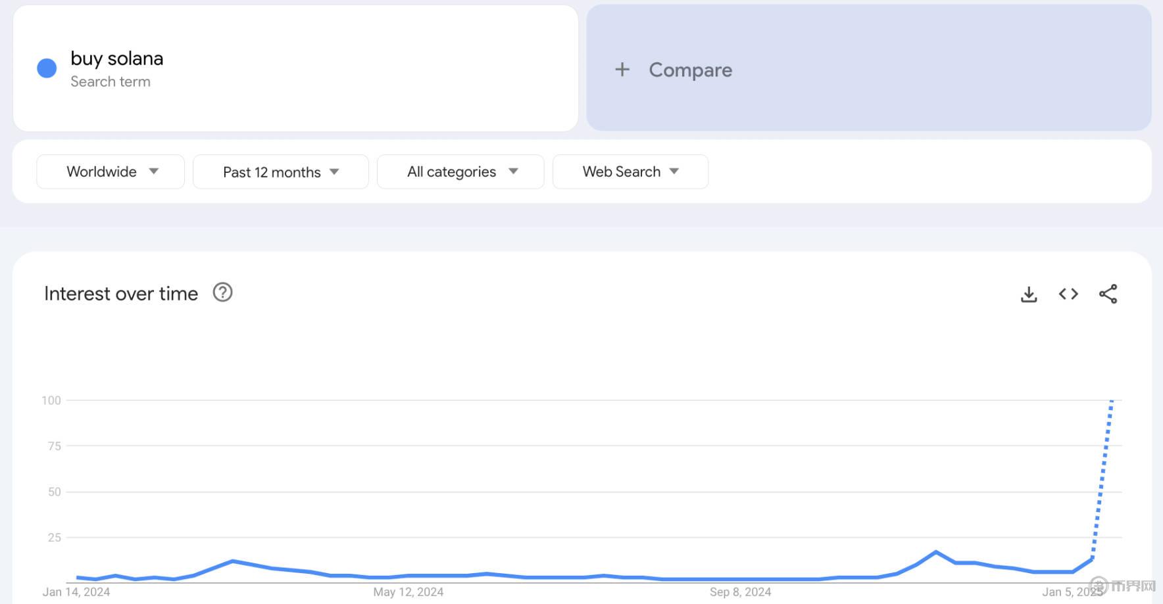
Task: Click the May 12, 2024 axis label
Action: pos(408,592)
